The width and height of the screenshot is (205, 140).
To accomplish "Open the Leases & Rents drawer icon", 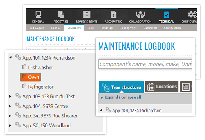I will (x=87, y=14).
